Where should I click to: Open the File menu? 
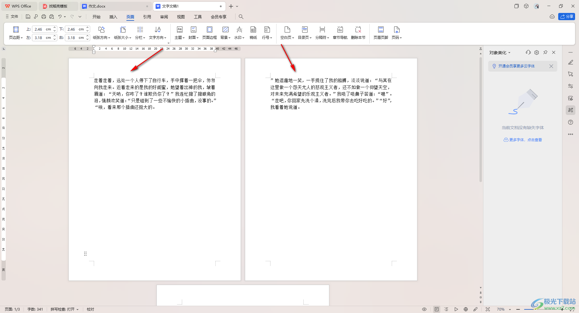tap(12, 17)
